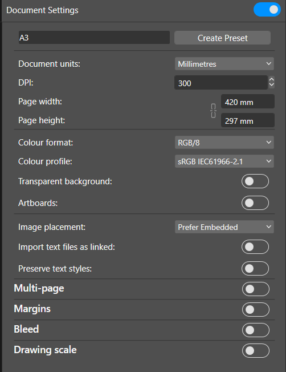
Task: Click the A3 preset name field
Action: 94,38
